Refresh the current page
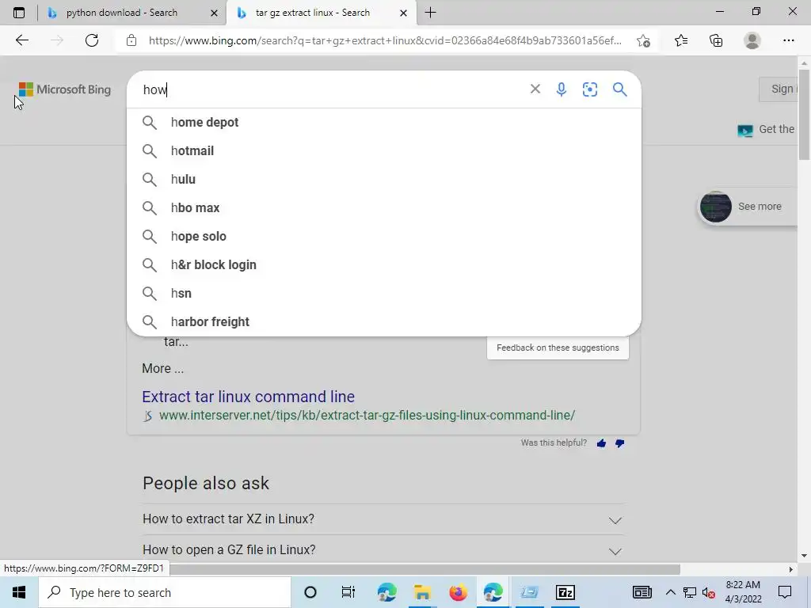Screen dimensions: 811x608 (92, 40)
